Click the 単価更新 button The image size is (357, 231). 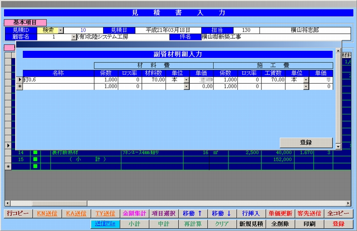[x=280, y=214]
